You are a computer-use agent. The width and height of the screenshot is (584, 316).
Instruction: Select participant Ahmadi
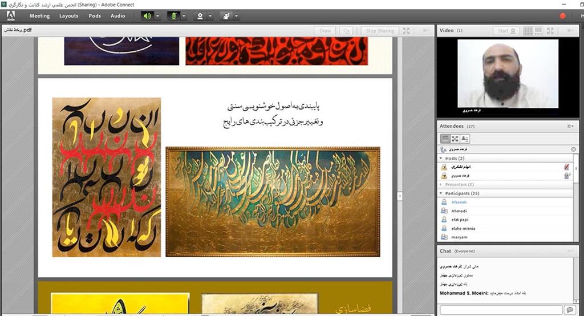506,211
